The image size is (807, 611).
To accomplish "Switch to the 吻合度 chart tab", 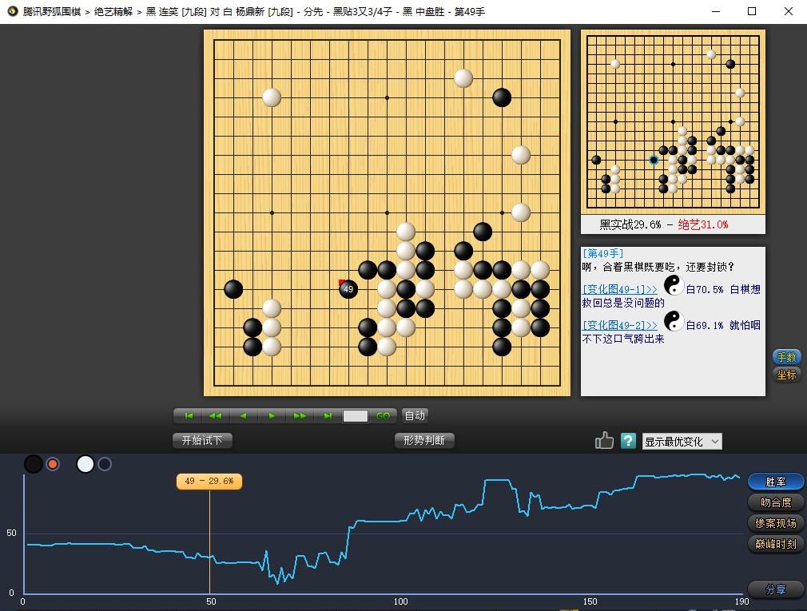I will pyautogui.click(x=775, y=502).
